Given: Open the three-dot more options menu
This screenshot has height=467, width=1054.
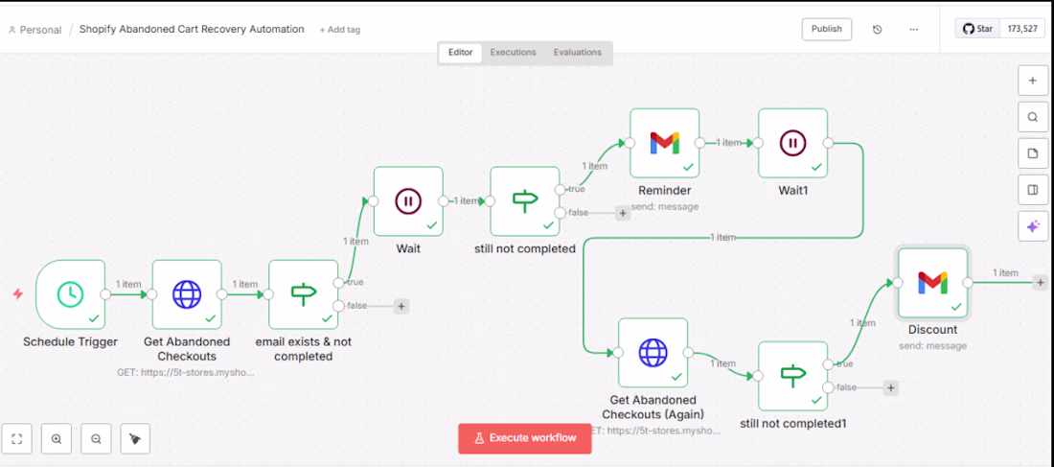Looking at the screenshot, I should pyautogui.click(x=913, y=30).
